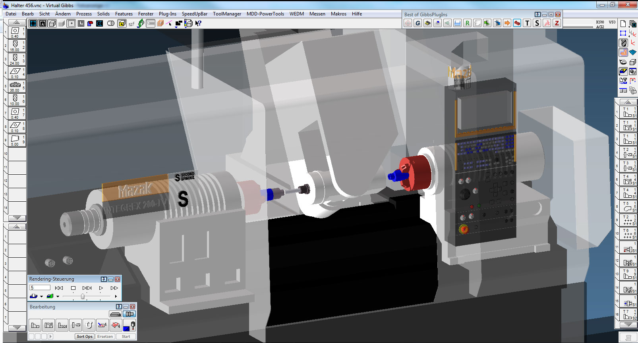Open the blue stock display dropdown arrow
This screenshot has width=638, height=343.
point(41,297)
